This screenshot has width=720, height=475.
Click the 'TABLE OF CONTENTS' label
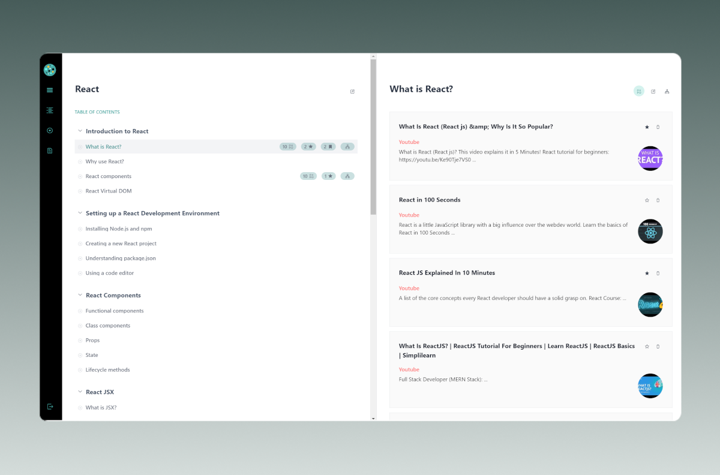tap(97, 112)
